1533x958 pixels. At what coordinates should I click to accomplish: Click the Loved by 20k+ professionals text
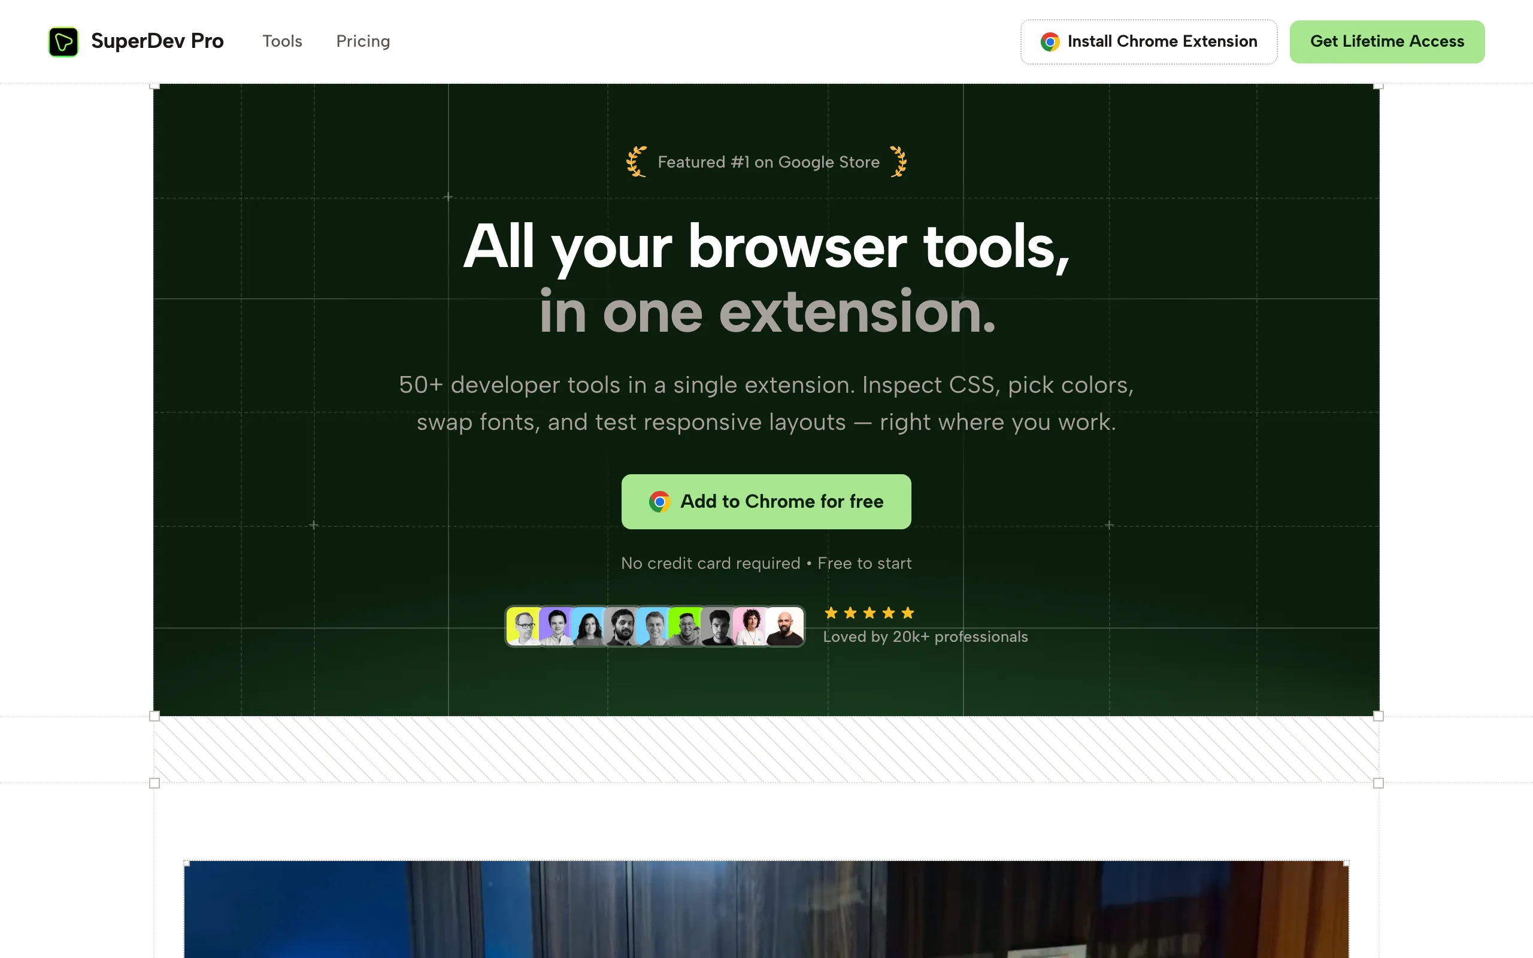tap(925, 636)
